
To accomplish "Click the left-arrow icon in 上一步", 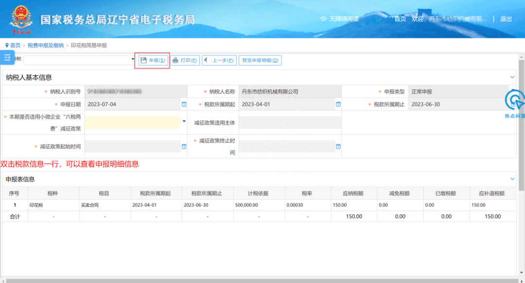I will click(x=206, y=60).
